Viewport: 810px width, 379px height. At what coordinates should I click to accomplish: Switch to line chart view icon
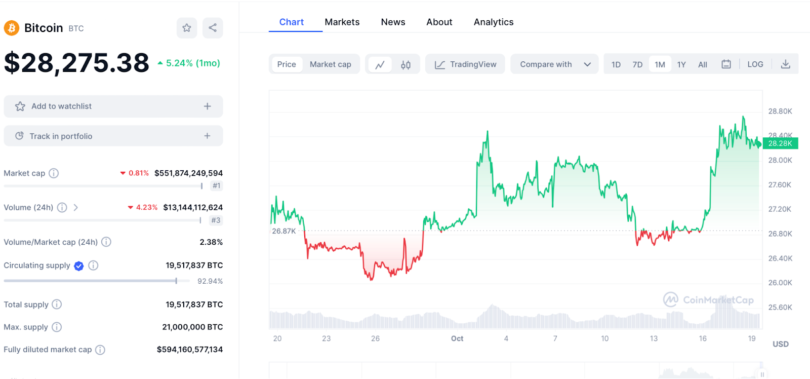380,64
